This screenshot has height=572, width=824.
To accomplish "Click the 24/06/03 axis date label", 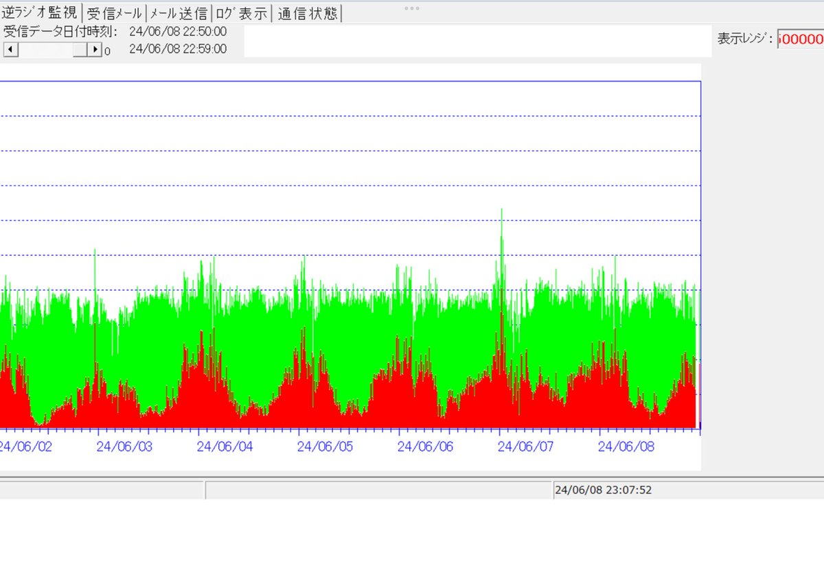I will (124, 446).
